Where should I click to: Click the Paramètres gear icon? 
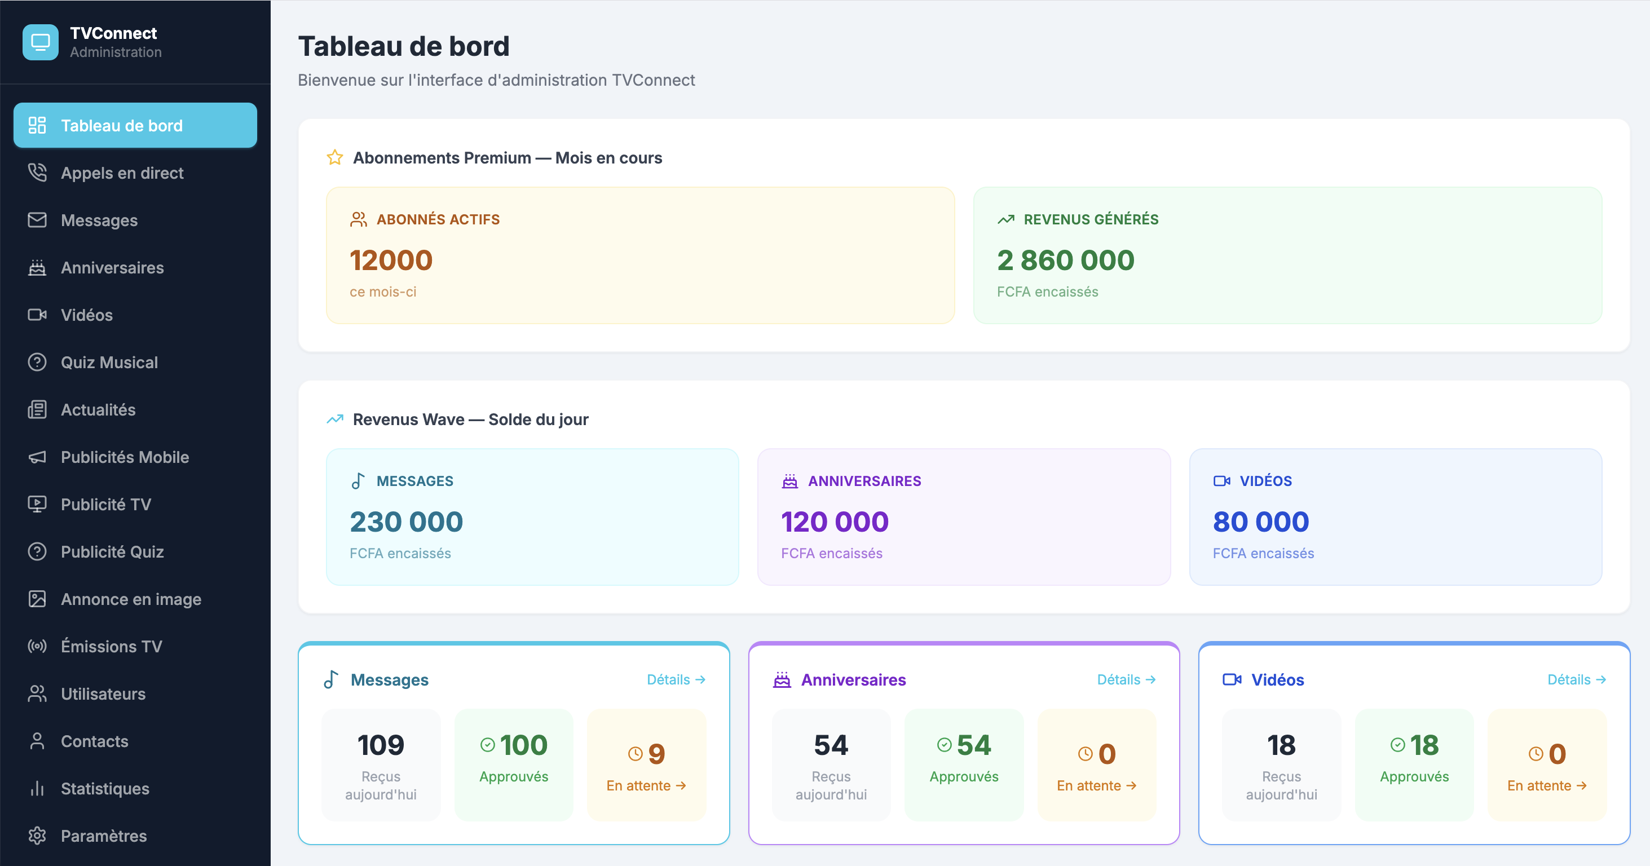click(x=37, y=837)
